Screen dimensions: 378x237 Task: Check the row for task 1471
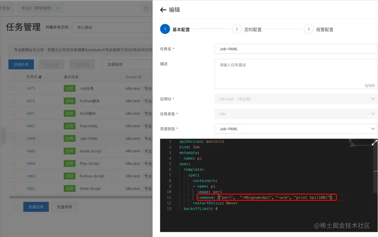[x=13, y=113]
